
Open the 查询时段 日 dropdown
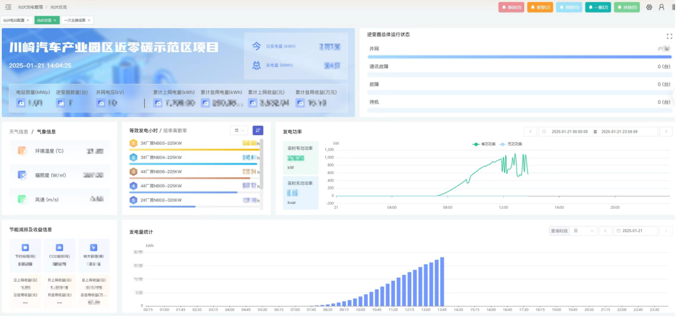(583, 231)
